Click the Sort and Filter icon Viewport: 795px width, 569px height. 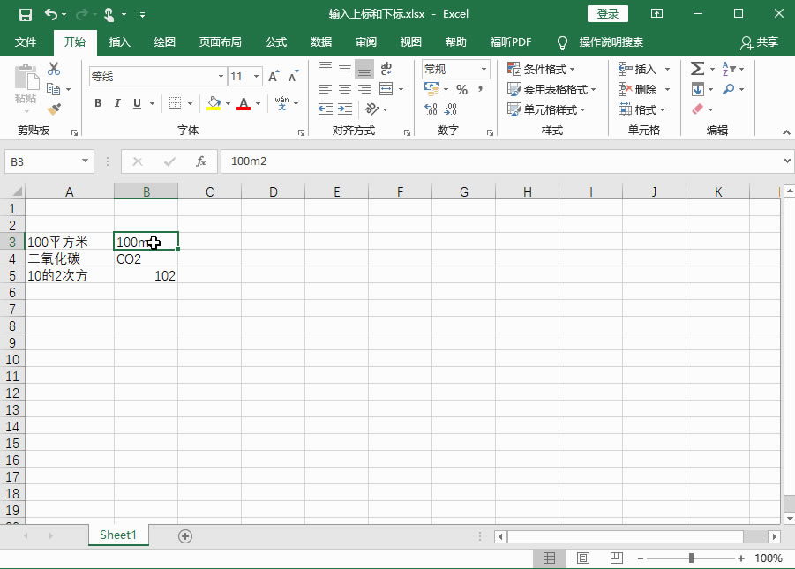coord(729,69)
